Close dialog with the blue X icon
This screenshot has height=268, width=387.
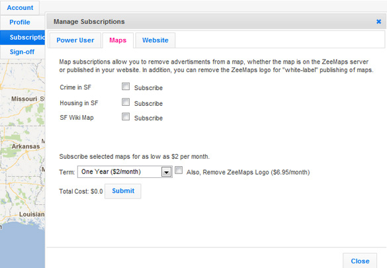coord(378,22)
